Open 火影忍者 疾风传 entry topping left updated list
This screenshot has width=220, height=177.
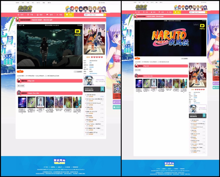click(91, 95)
